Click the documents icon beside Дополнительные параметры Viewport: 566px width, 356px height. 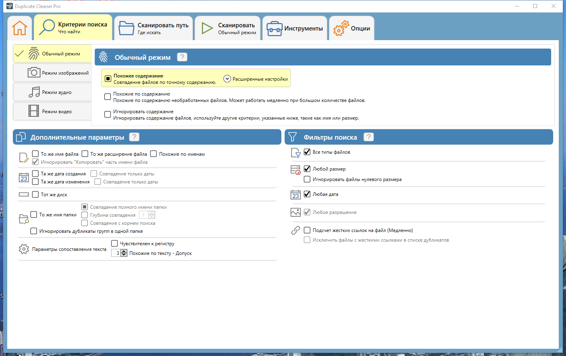point(21,137)
